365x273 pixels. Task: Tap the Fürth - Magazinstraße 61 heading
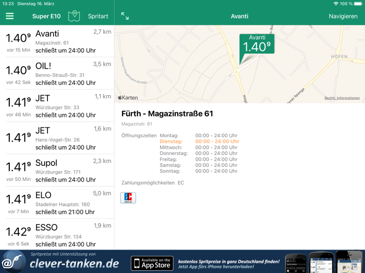167,114
